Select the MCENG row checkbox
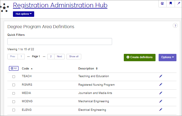The image size is (182, 116). point(14,102)
